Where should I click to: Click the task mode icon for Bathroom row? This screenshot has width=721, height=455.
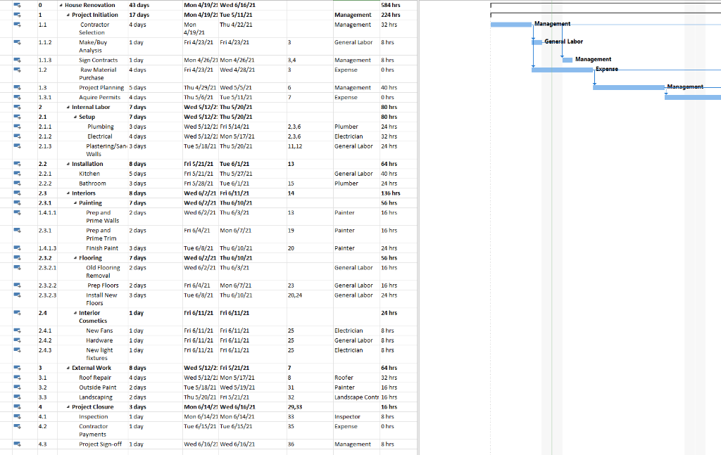click(x=17, y=183)
